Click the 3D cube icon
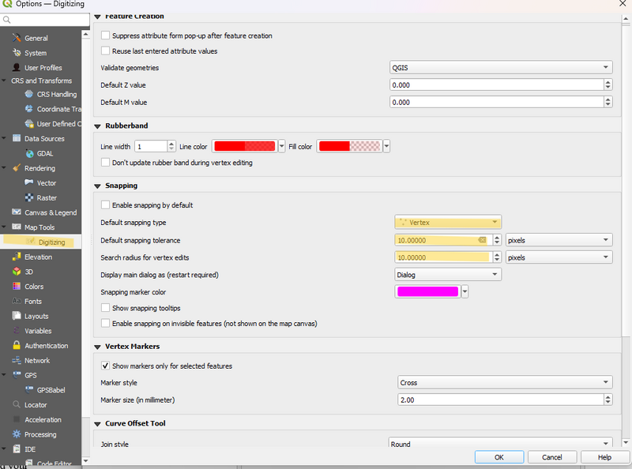 pyautogui.click(x=17, y=272)
